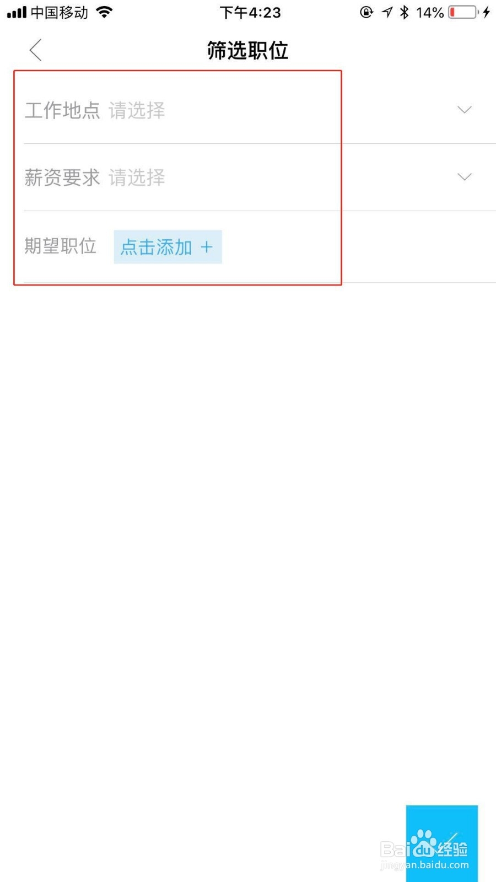Viewport: 496px width, 882px height.
Task: Tap the rotation lock status icon
Action: [366, 12]
